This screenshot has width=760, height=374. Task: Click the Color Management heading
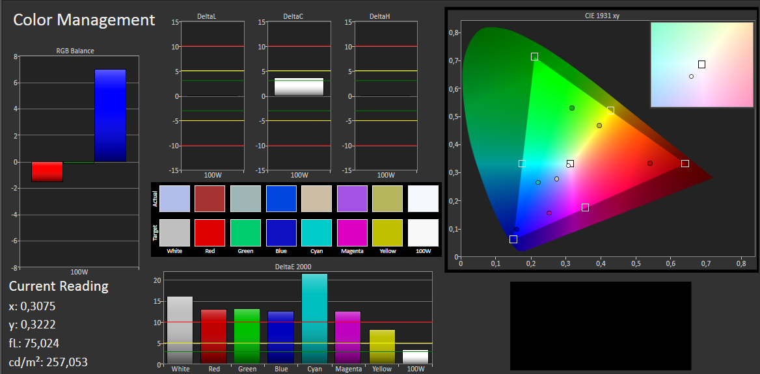[x=84, y=20]
